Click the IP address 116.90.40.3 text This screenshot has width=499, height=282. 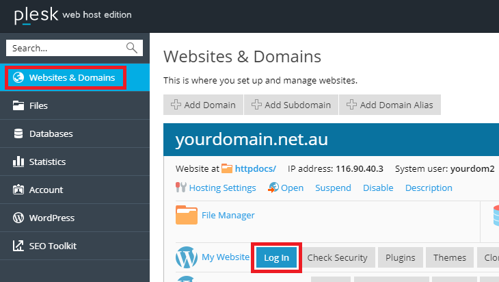(x=336, y=168)
